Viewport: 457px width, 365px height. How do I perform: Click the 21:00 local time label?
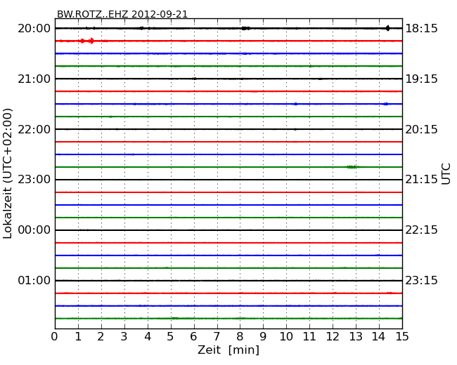point(34,79)
